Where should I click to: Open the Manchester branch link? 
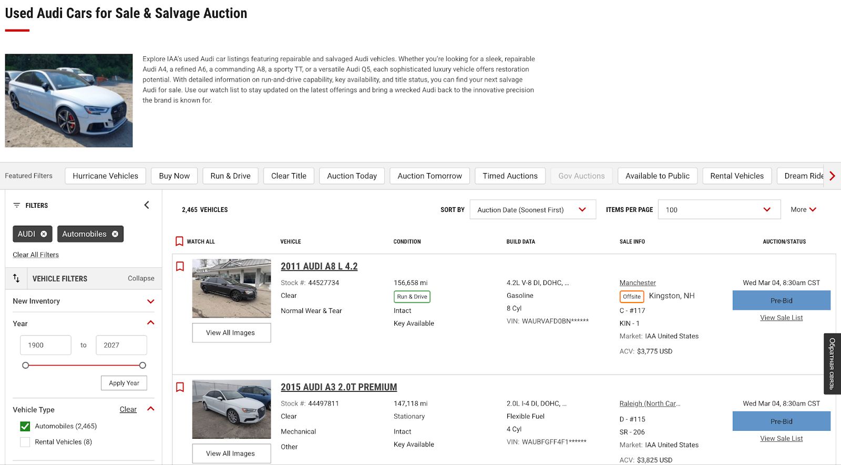(638, 283)
